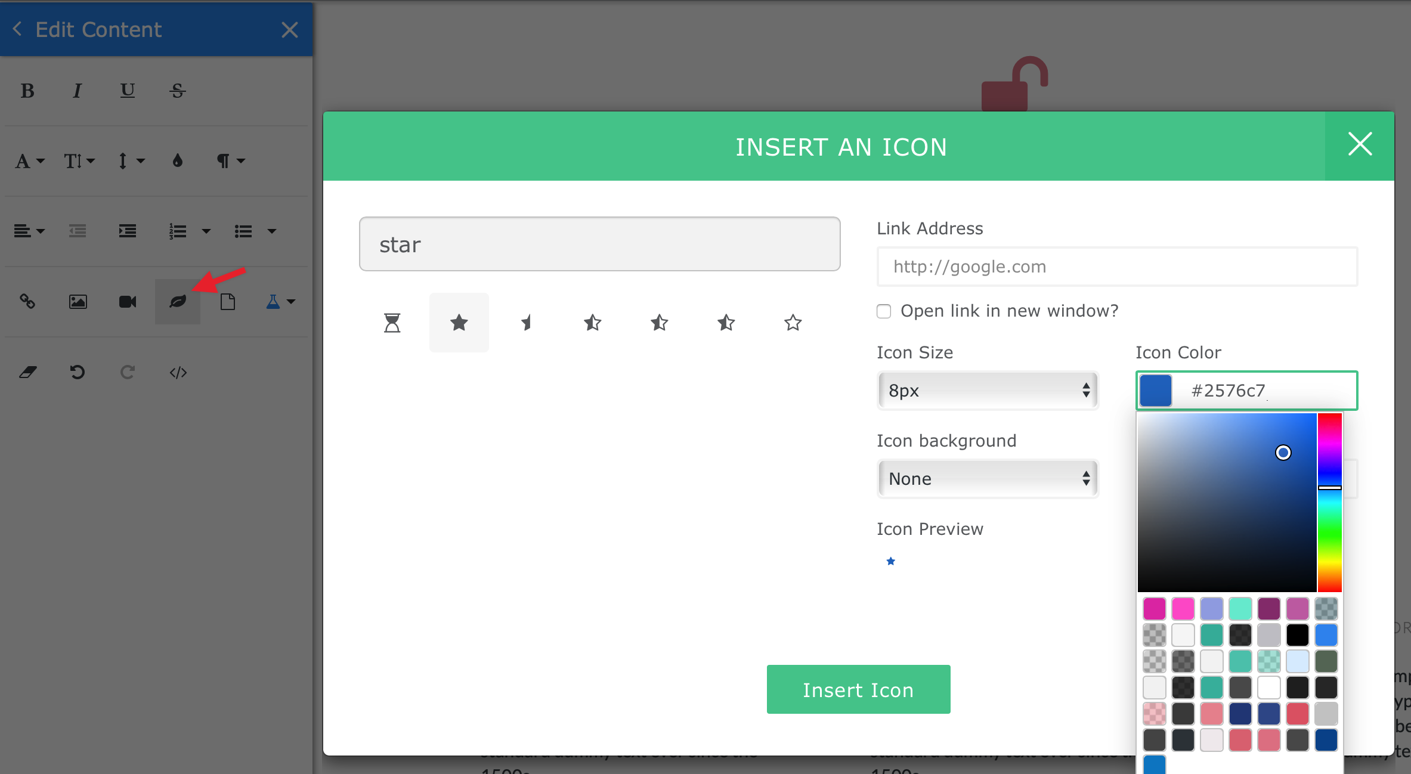
Task: Click the insert icon leaf button
Action: point(178,302)
